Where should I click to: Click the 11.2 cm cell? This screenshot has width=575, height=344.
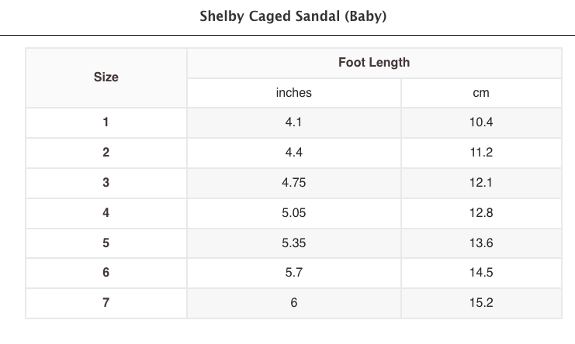pos(480,153)
